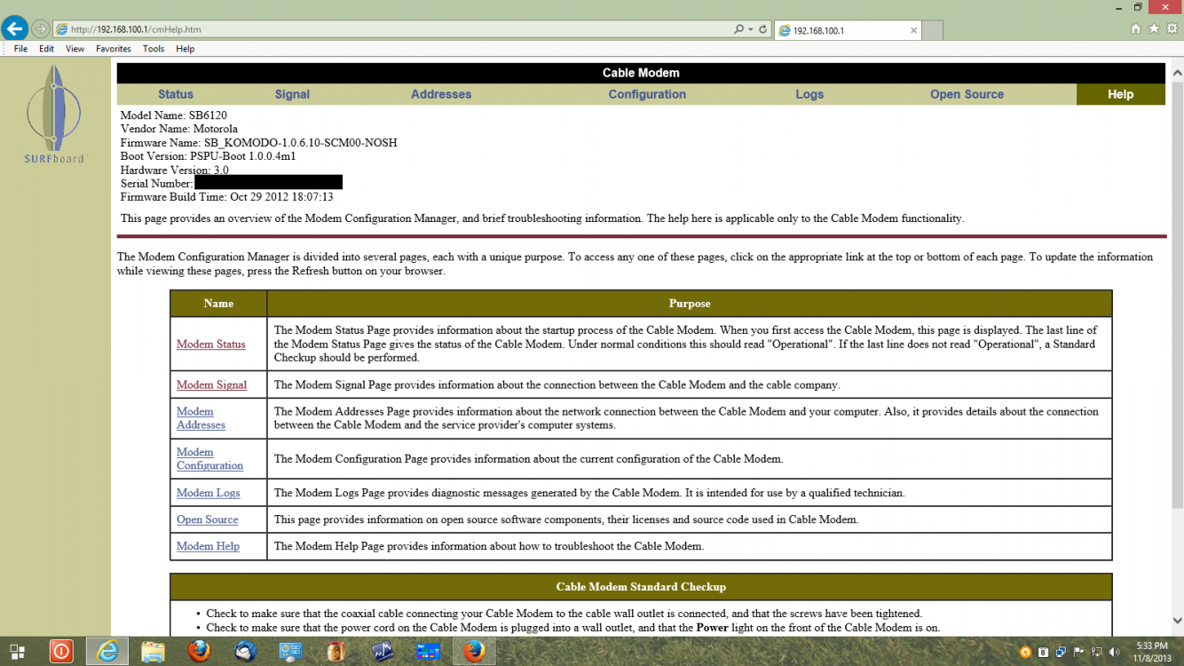The height and width of the screenshot is (666, 1184).
Task: Open IE Tools gear icon
Action: [1172, 28]
